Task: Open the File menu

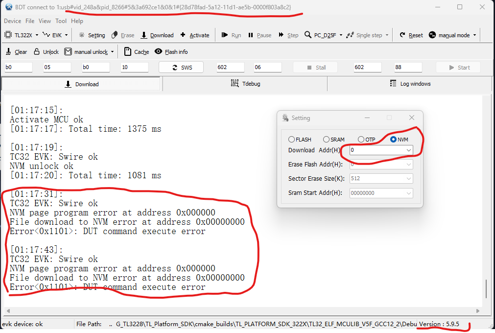Action: (x=30, y=21)
